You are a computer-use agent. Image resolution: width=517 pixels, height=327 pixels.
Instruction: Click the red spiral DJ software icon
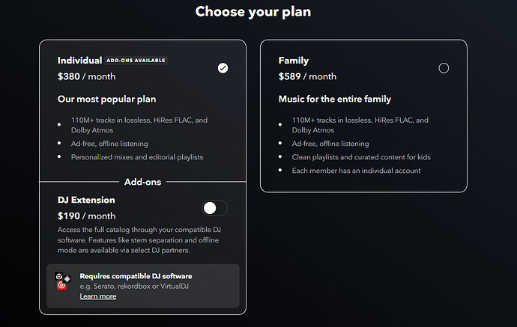tap(62, 287)
